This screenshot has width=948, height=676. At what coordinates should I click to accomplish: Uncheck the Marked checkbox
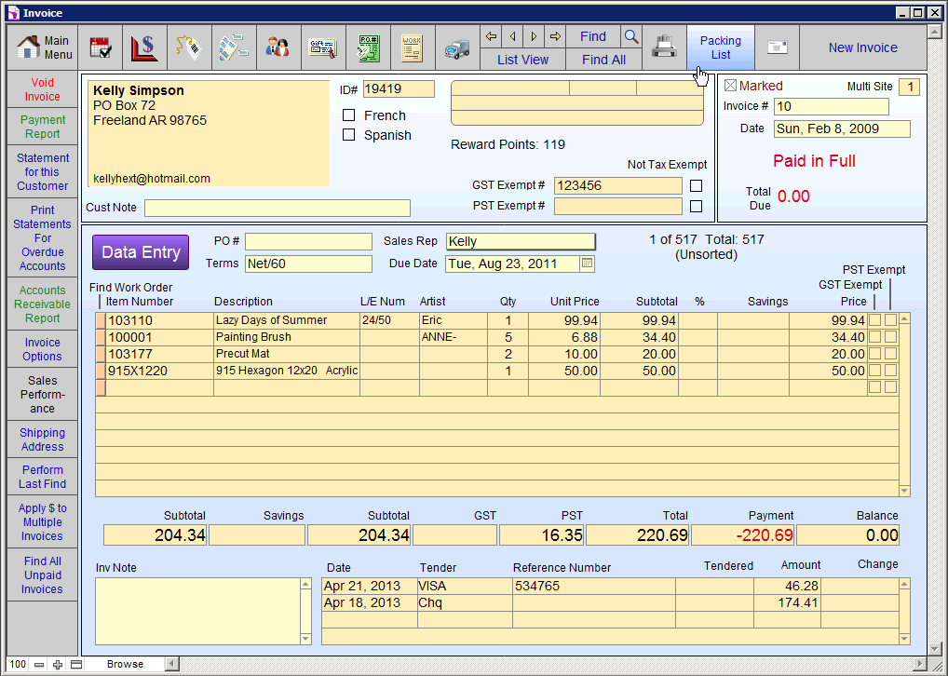[x=730, y=86]
